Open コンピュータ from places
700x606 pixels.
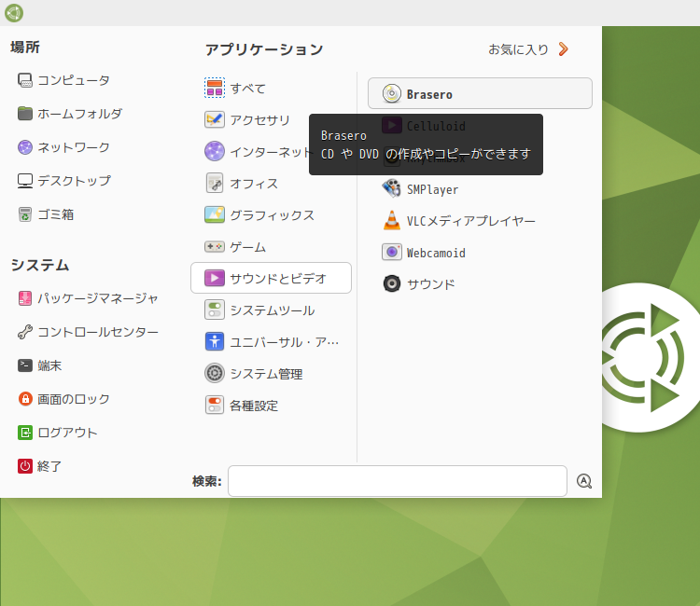coord(63,80)
